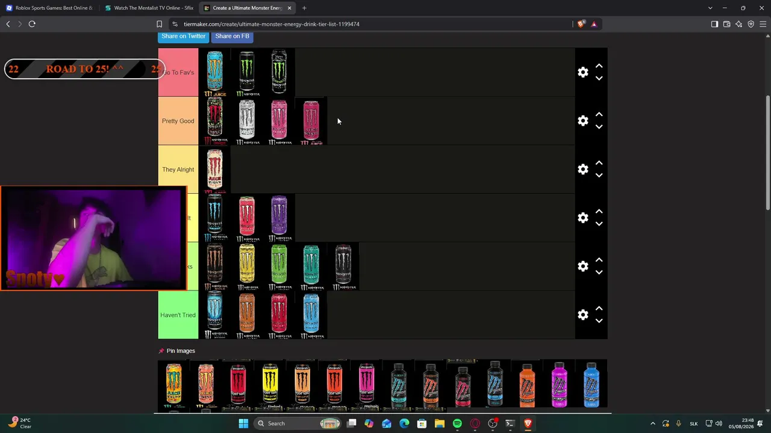Open settings gear for Pretty Good tier
Viewport: 771px width, 433px height.
pyautogui.click(x=582, y=121)
